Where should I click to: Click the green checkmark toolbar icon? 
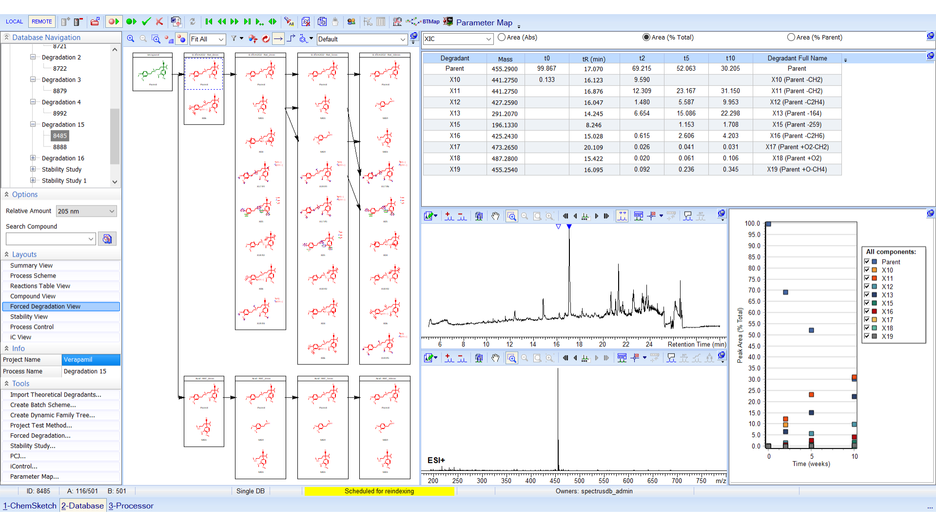(146, 21)
